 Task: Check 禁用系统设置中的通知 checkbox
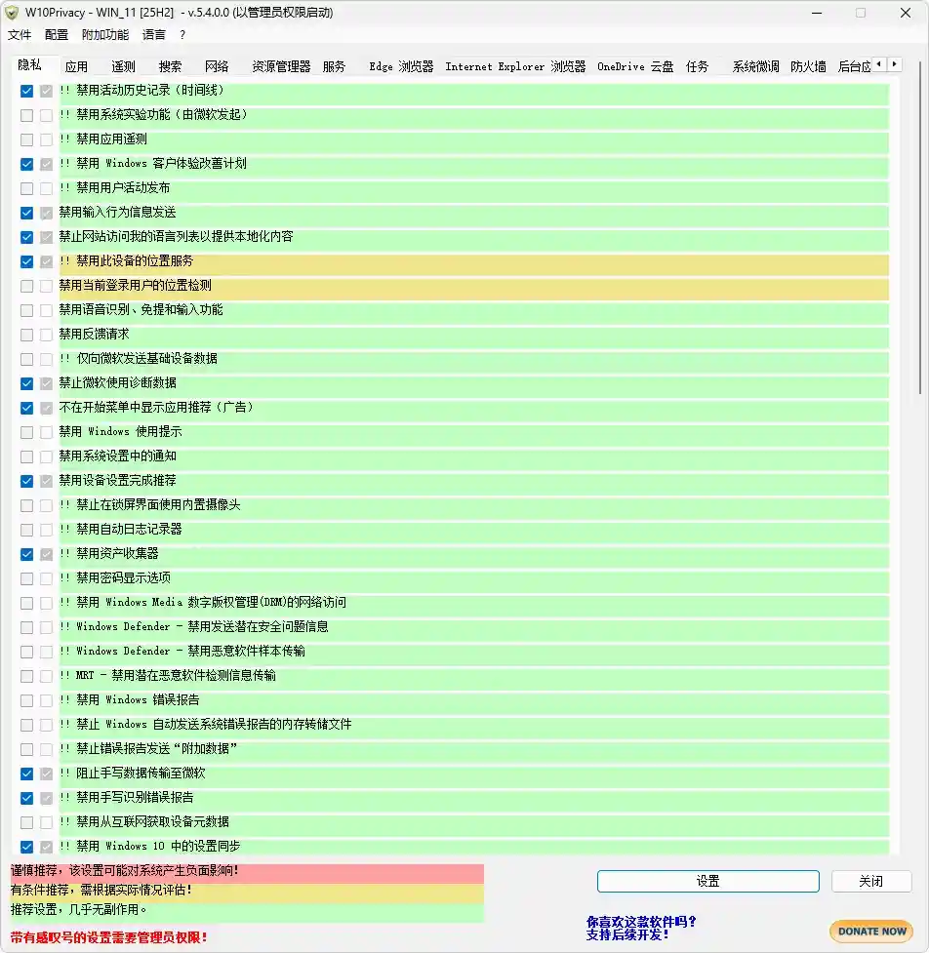pos(26,457)
